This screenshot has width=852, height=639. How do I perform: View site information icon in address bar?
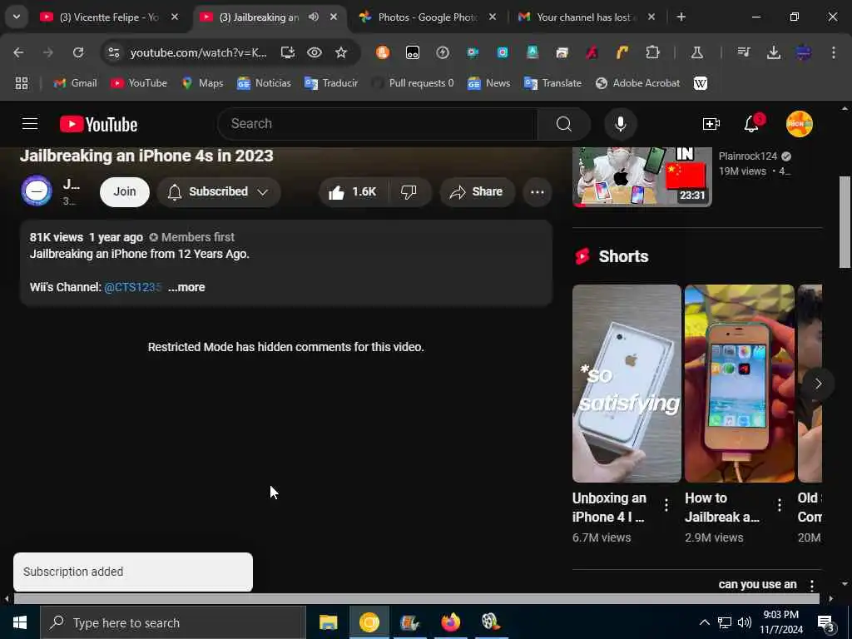point(113,52)
